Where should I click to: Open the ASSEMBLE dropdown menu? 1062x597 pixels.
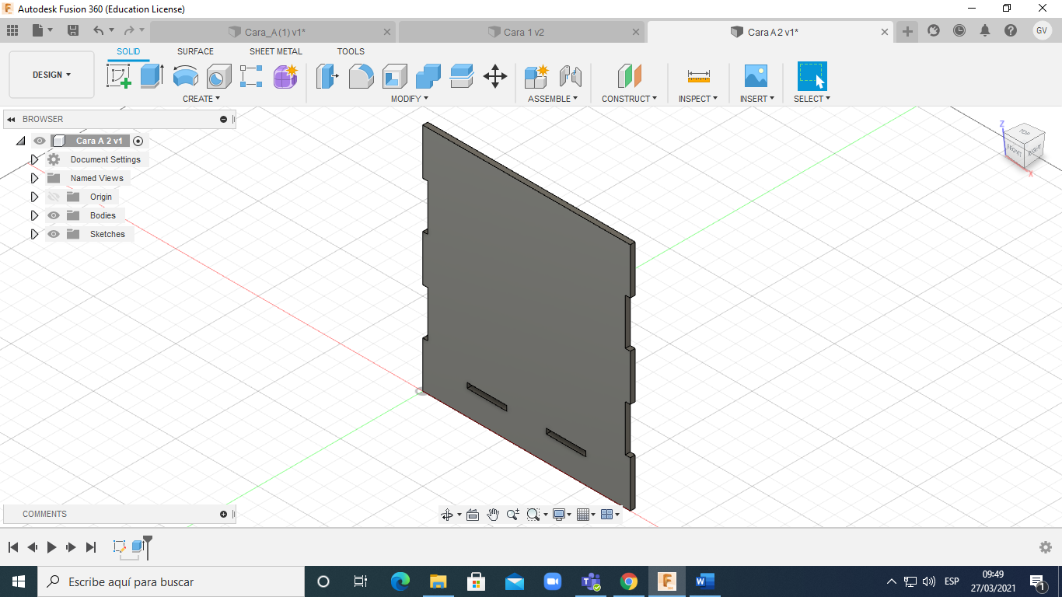pos(553,99)
